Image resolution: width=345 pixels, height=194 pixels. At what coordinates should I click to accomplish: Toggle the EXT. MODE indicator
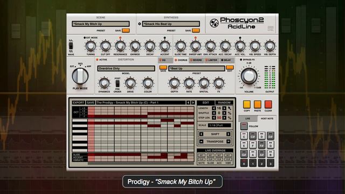pyautogui.click(x=85, y=38)
